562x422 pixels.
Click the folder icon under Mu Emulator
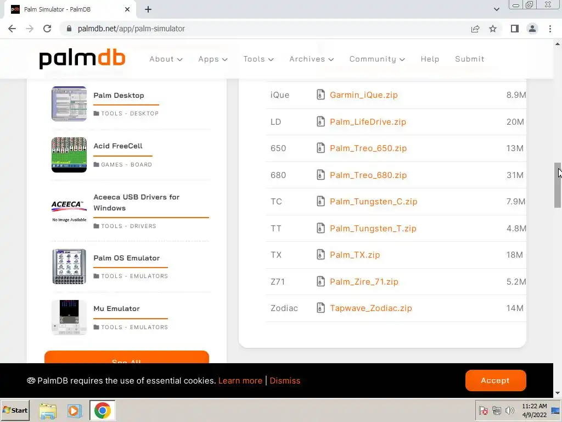point(96,327)
